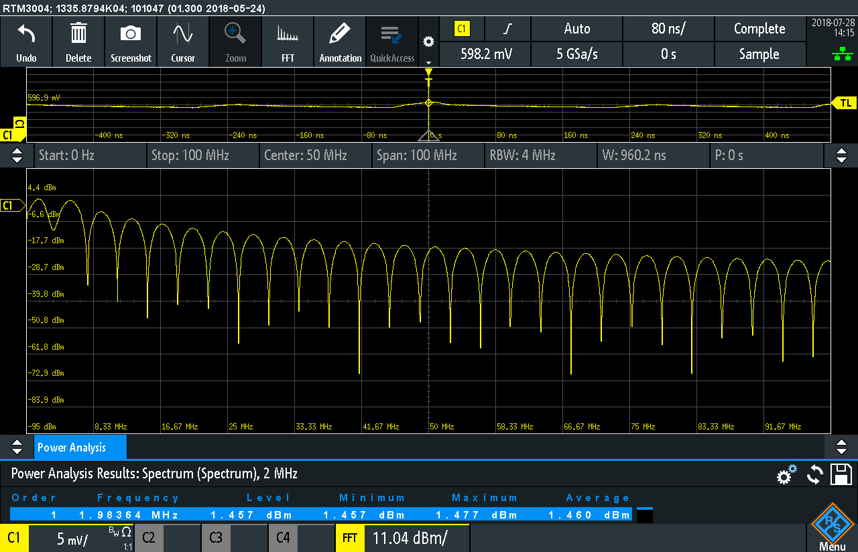Click the Undo arrow icon
The width and height of the screenshot is (858, 552).
coord(26,34)
